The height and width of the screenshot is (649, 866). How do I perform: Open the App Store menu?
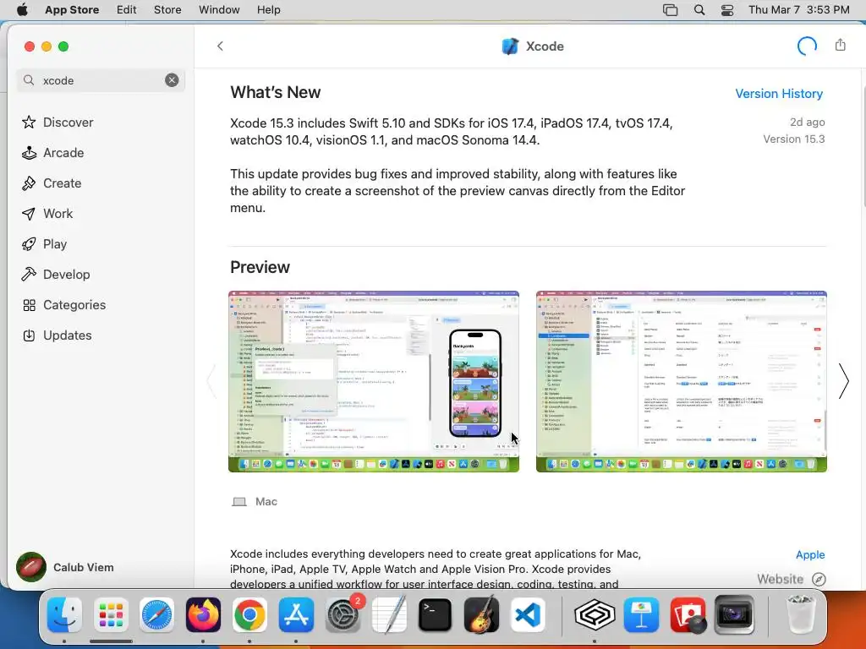(x=72, y=10)
